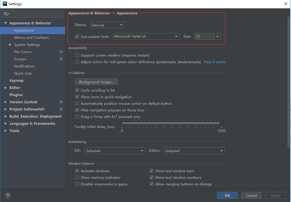Click the search magnifier icon
This screenshot has width=291, height=202.
coord(6,14)
